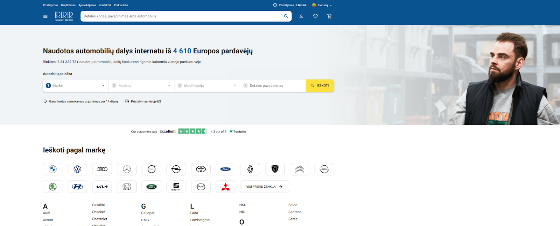560x226 pixels.
Task: Click the 24 322 731 parts count
Action: click(x=69, y=62)
